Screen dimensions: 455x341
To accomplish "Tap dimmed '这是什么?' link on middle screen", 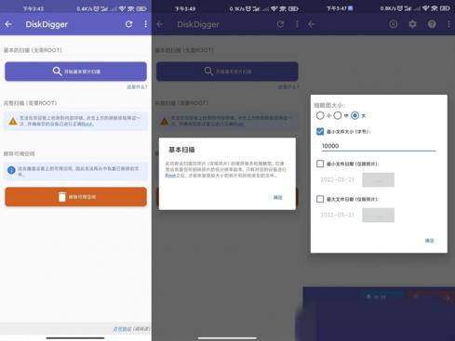I will point(288,87).
